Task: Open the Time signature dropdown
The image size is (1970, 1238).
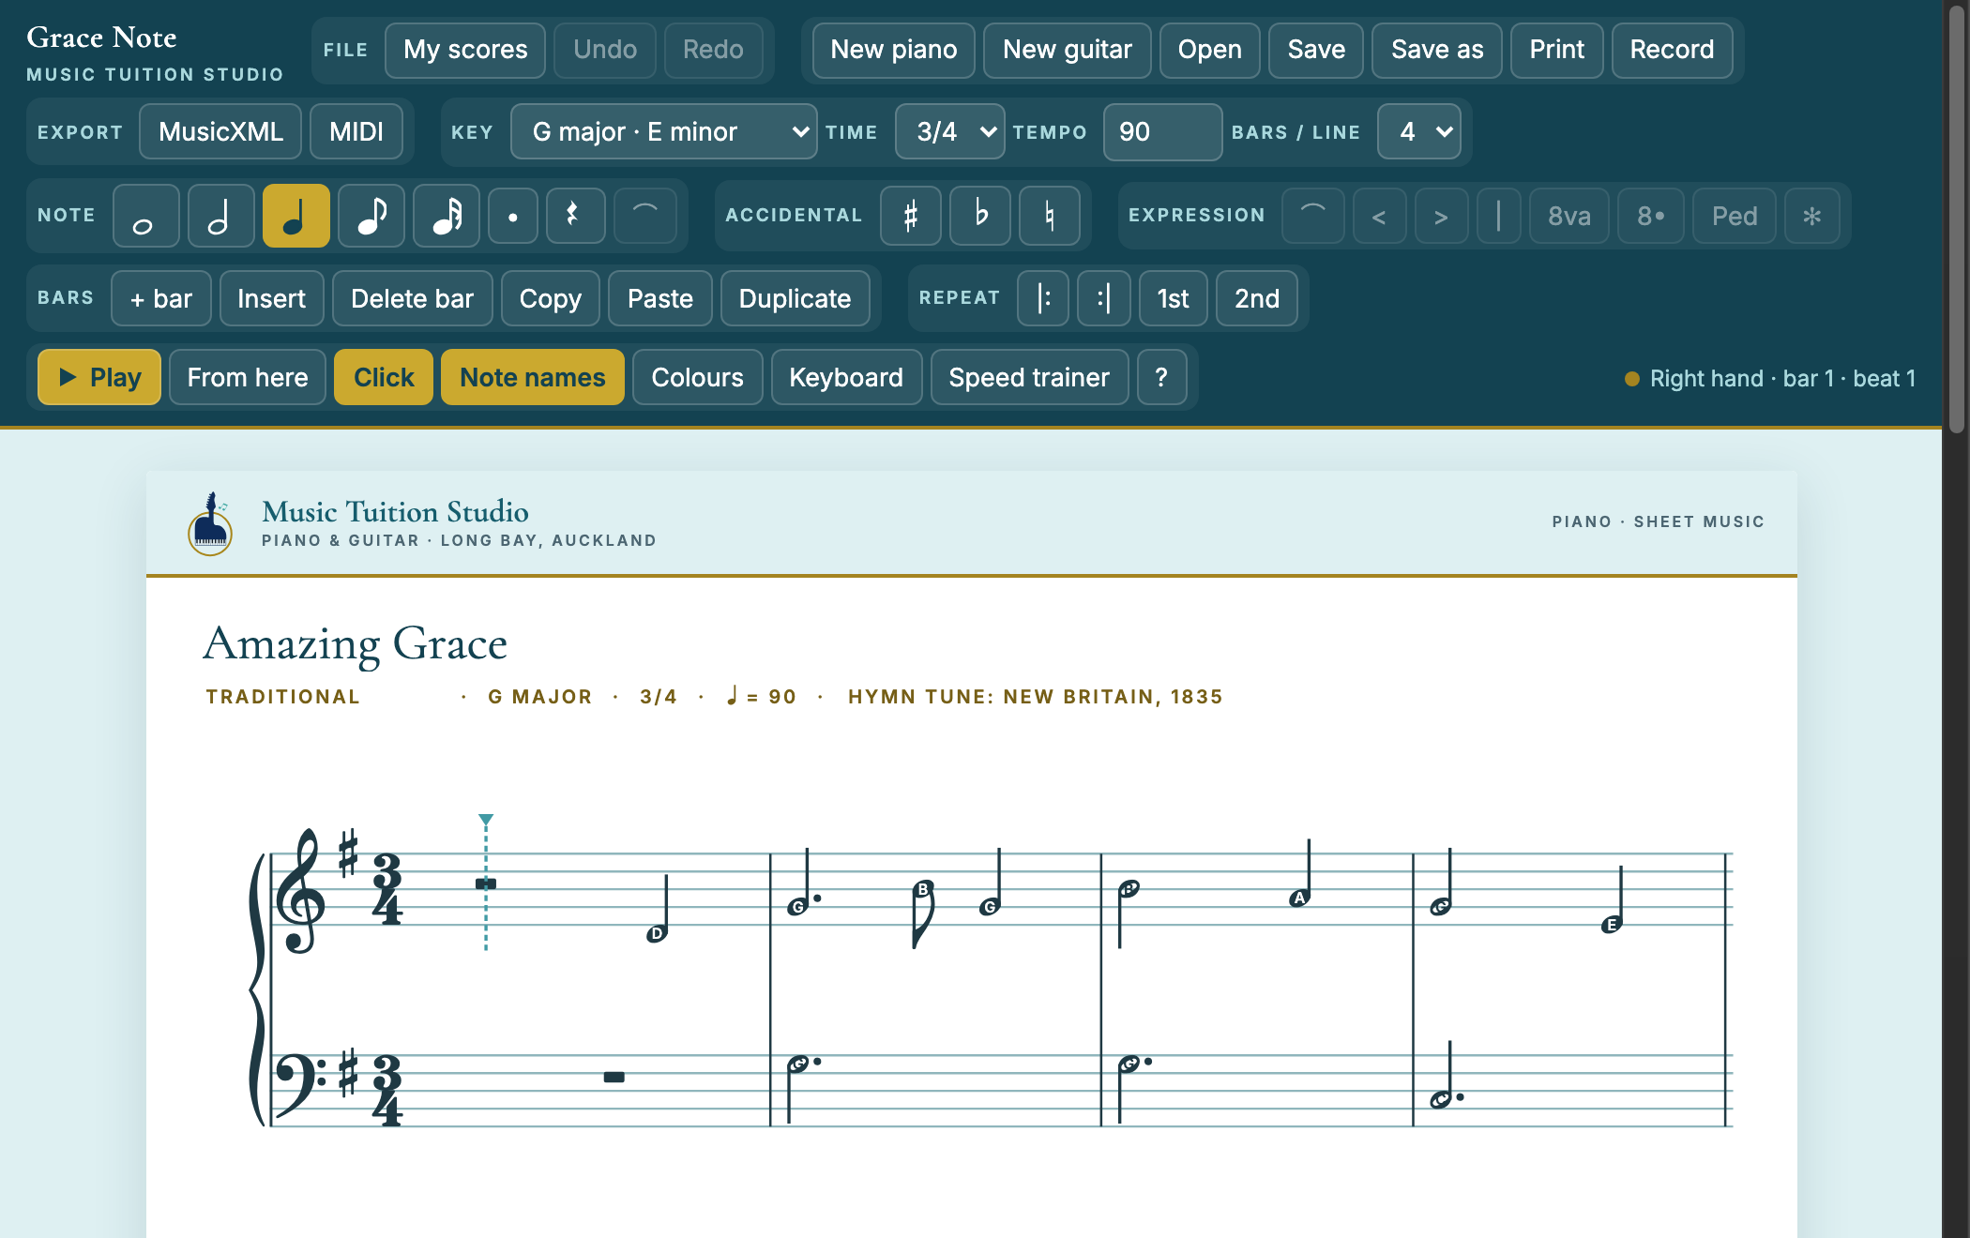Action: point(949,131)
